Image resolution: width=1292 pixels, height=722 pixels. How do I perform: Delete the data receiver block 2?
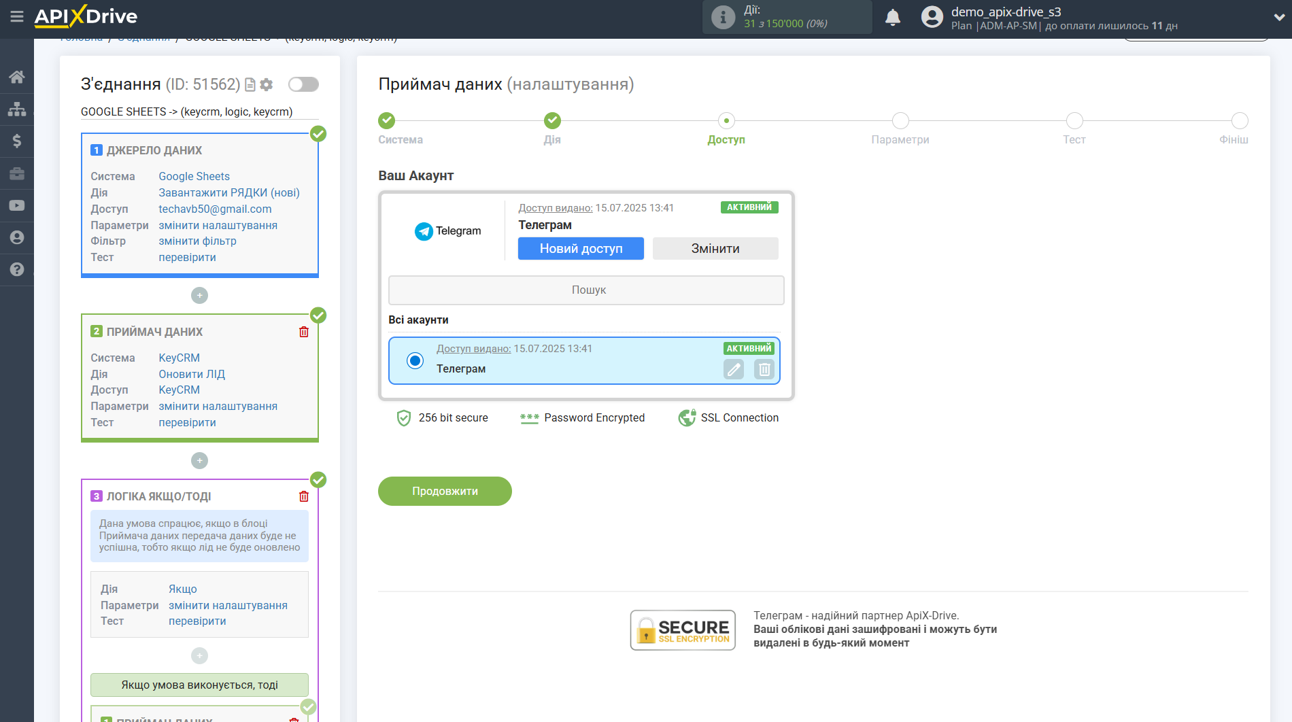tap(304, 332)
